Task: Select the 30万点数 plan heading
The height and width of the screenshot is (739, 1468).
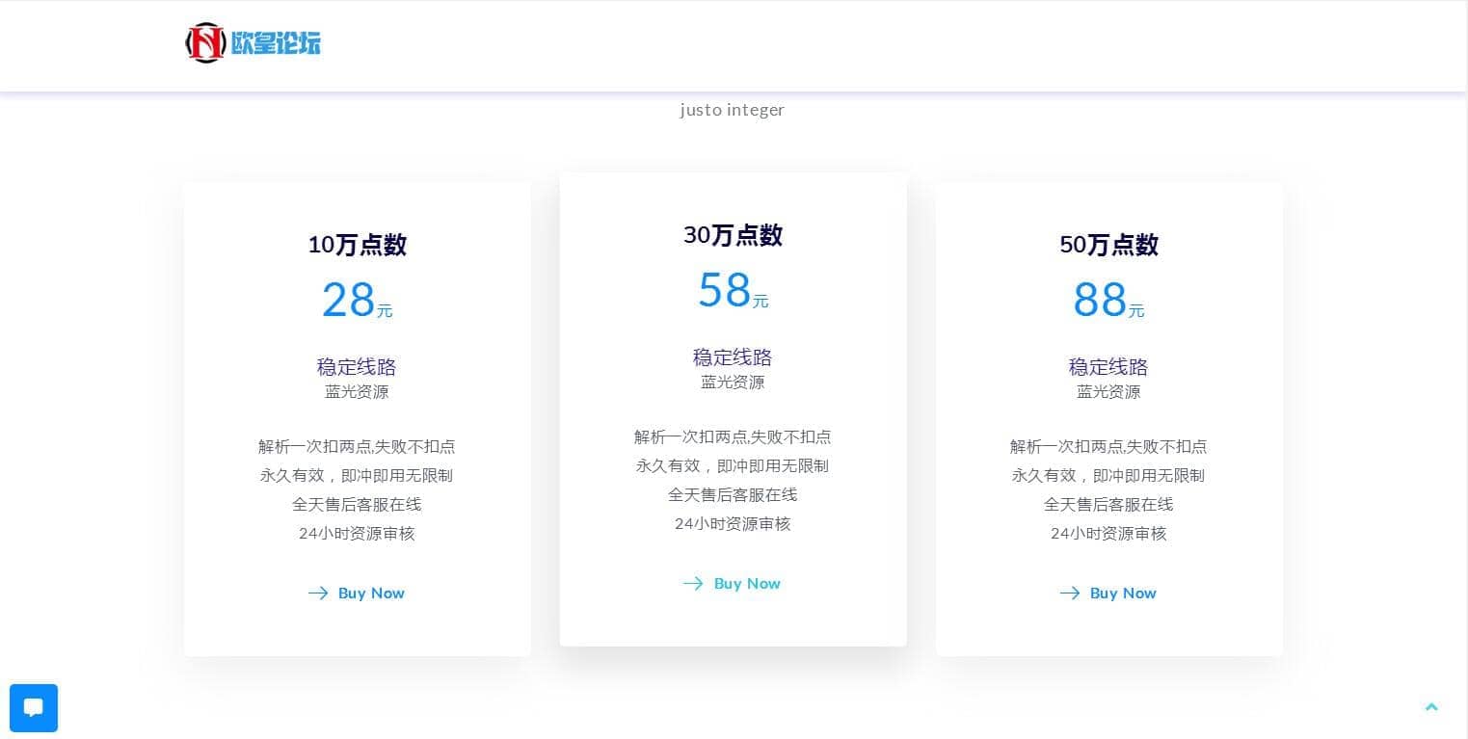Action: tap(733, 235)
